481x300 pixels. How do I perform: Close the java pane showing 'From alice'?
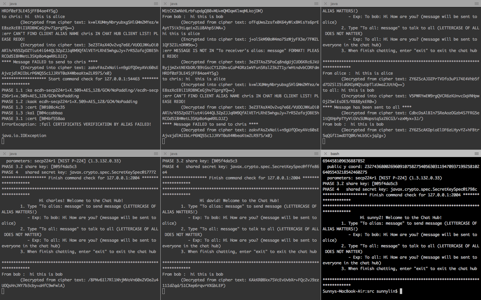click(x=325, y=4)
